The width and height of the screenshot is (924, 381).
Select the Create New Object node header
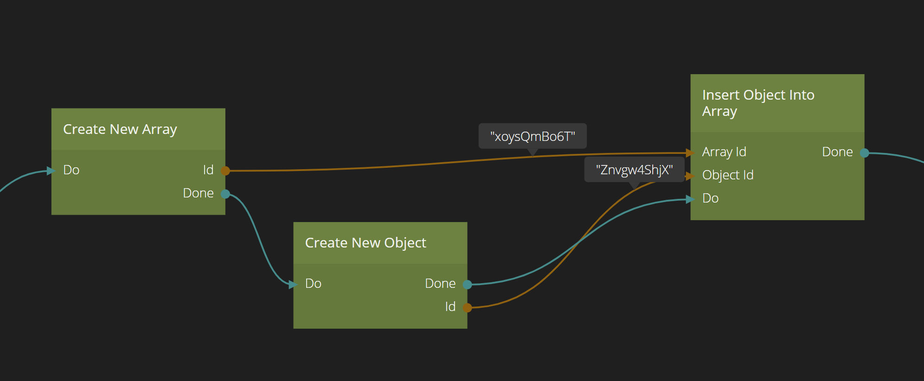[x=365, y=243]
